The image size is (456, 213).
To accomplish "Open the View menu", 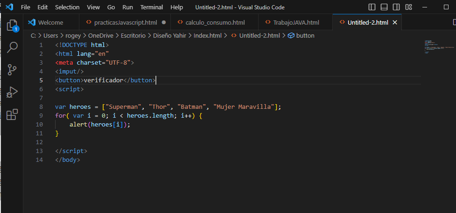I will click(93, 7).
